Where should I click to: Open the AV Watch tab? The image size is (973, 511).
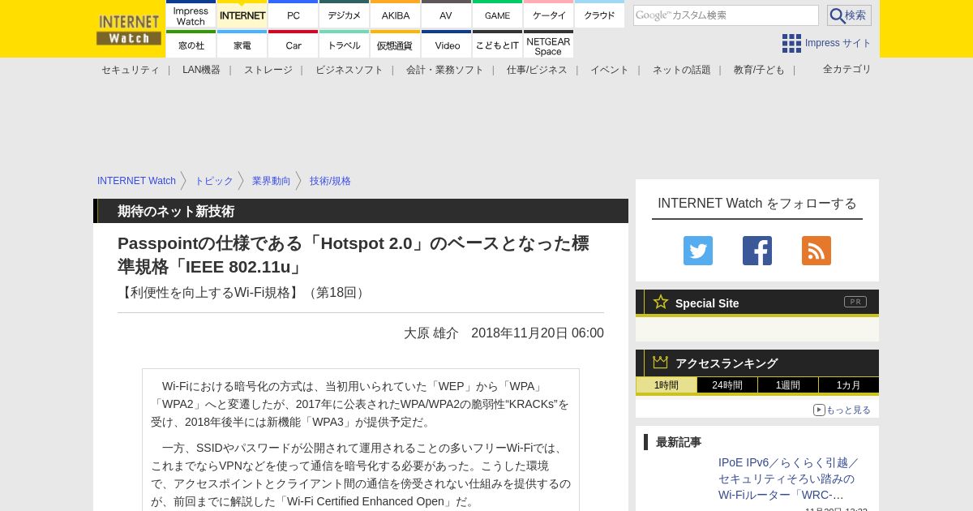point(446,15)
